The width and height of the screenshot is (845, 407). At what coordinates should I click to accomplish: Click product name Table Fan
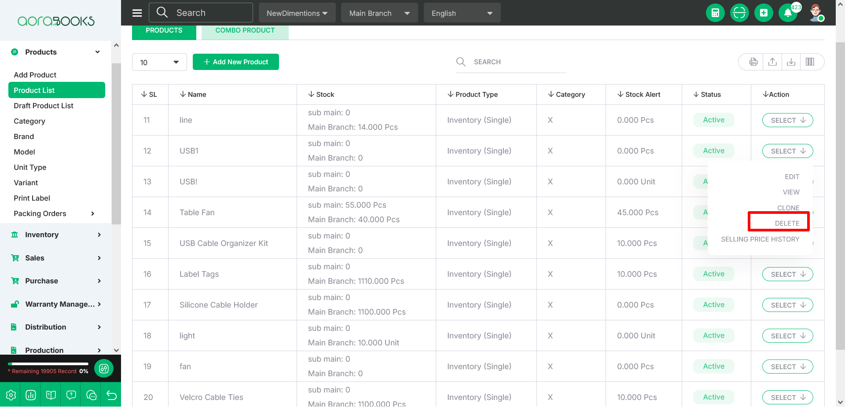coord(197,213)
